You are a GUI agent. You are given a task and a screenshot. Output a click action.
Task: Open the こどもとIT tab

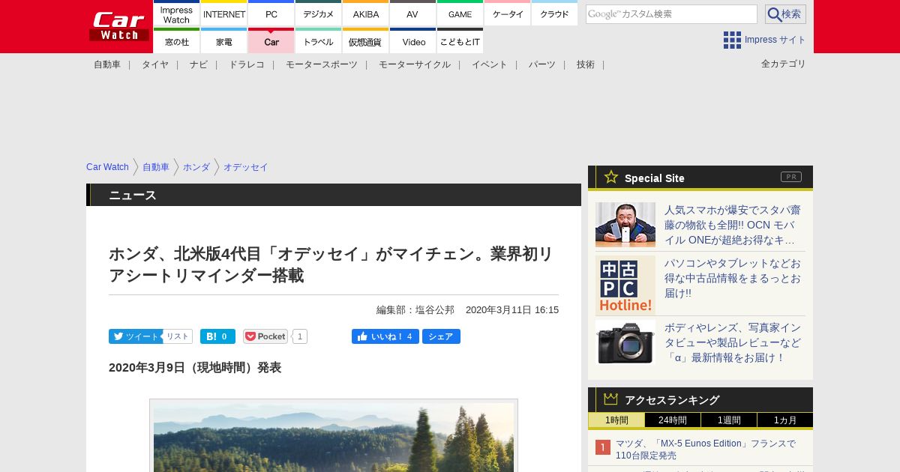click(460, 41)
